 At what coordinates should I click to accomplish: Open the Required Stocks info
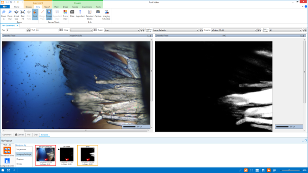(90, 15)
